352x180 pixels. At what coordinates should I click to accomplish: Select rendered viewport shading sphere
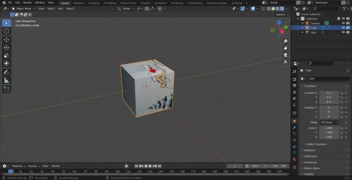click(282, 9)
